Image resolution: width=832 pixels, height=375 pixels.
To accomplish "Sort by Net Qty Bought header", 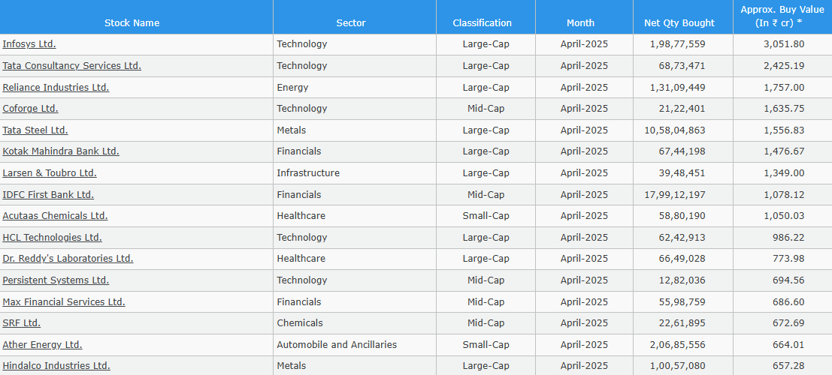I will [x=679, y=23].
